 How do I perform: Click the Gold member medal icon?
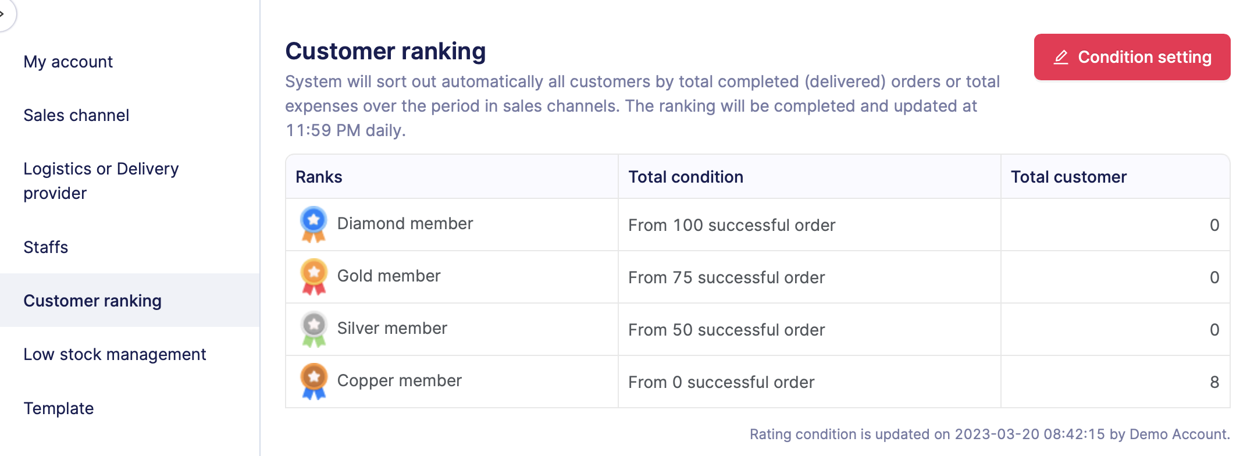pos(313,276)
